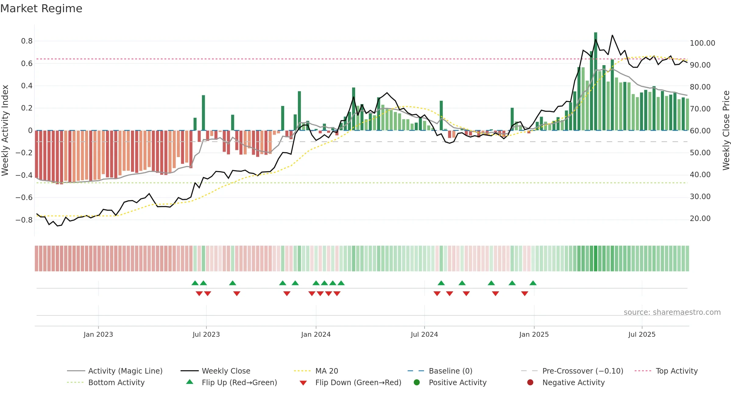Toggle the Bottom Activity legend entry
Screen dimensions: 731x411
pos(106,382)
